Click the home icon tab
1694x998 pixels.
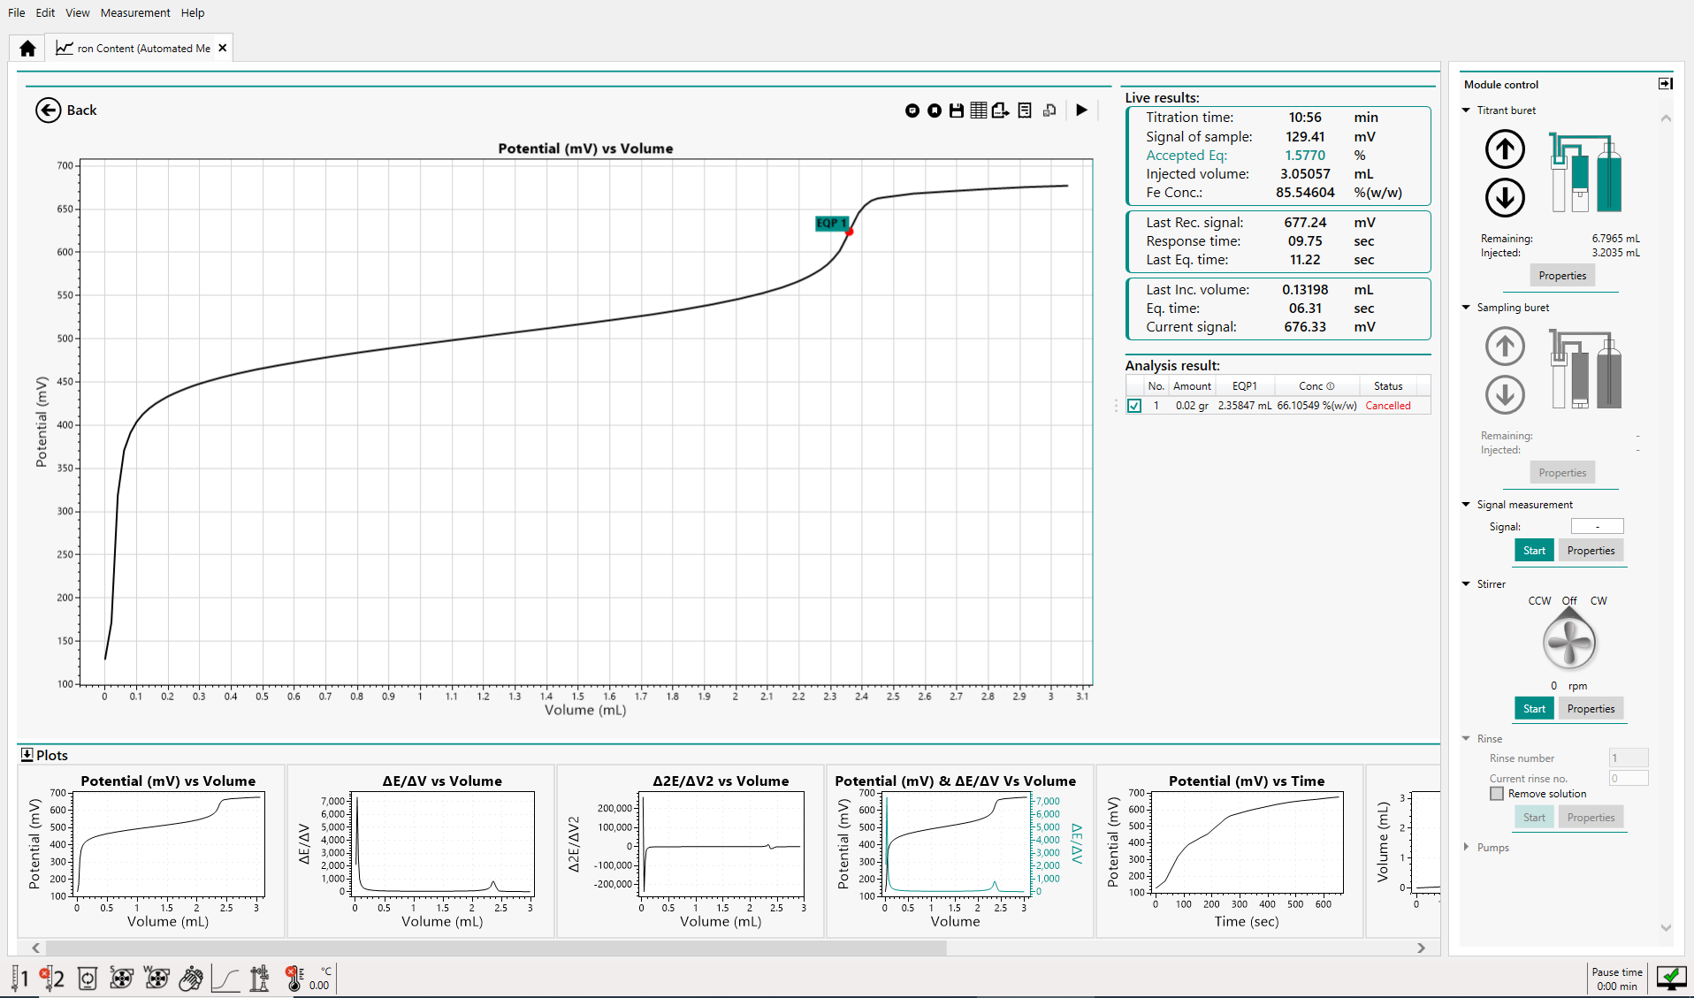pyautogui.click(x=27, y=49)
